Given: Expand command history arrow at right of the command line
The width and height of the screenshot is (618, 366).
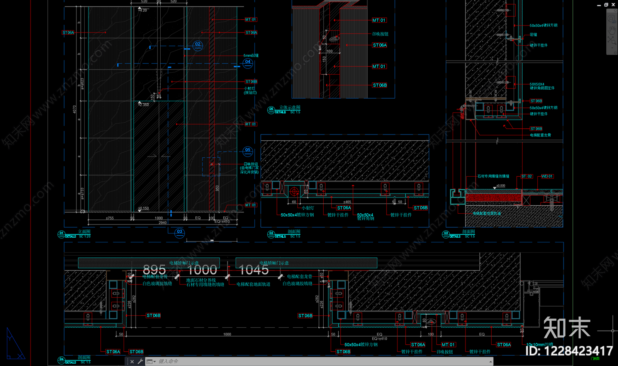Looking at the screenshot, I should click(491, 362).
